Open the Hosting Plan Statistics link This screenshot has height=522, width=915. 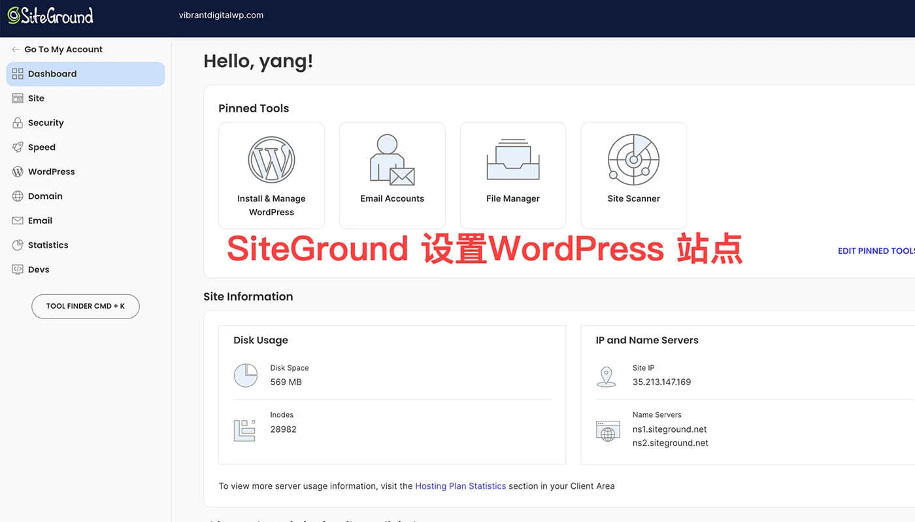pos(461,485)
